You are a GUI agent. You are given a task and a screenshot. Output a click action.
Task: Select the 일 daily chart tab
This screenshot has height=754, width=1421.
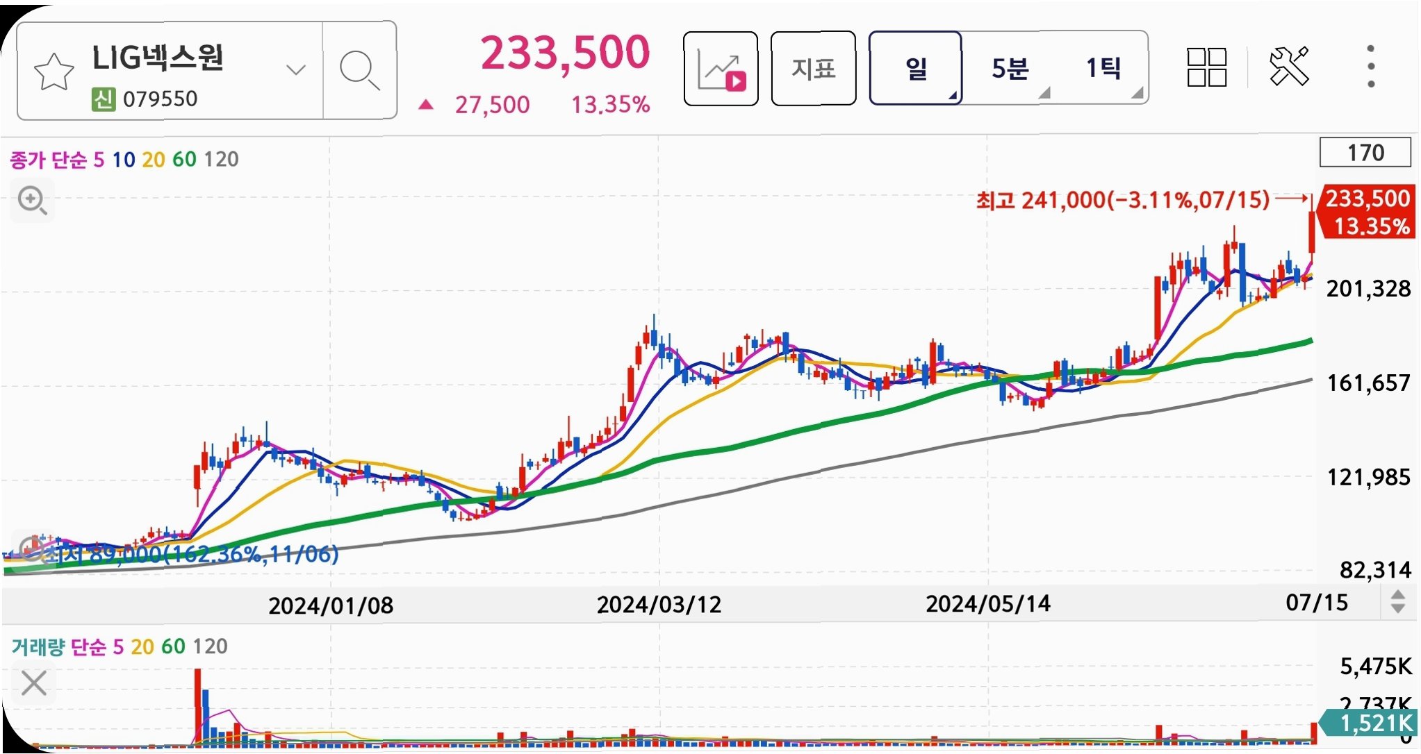point(915,68)
